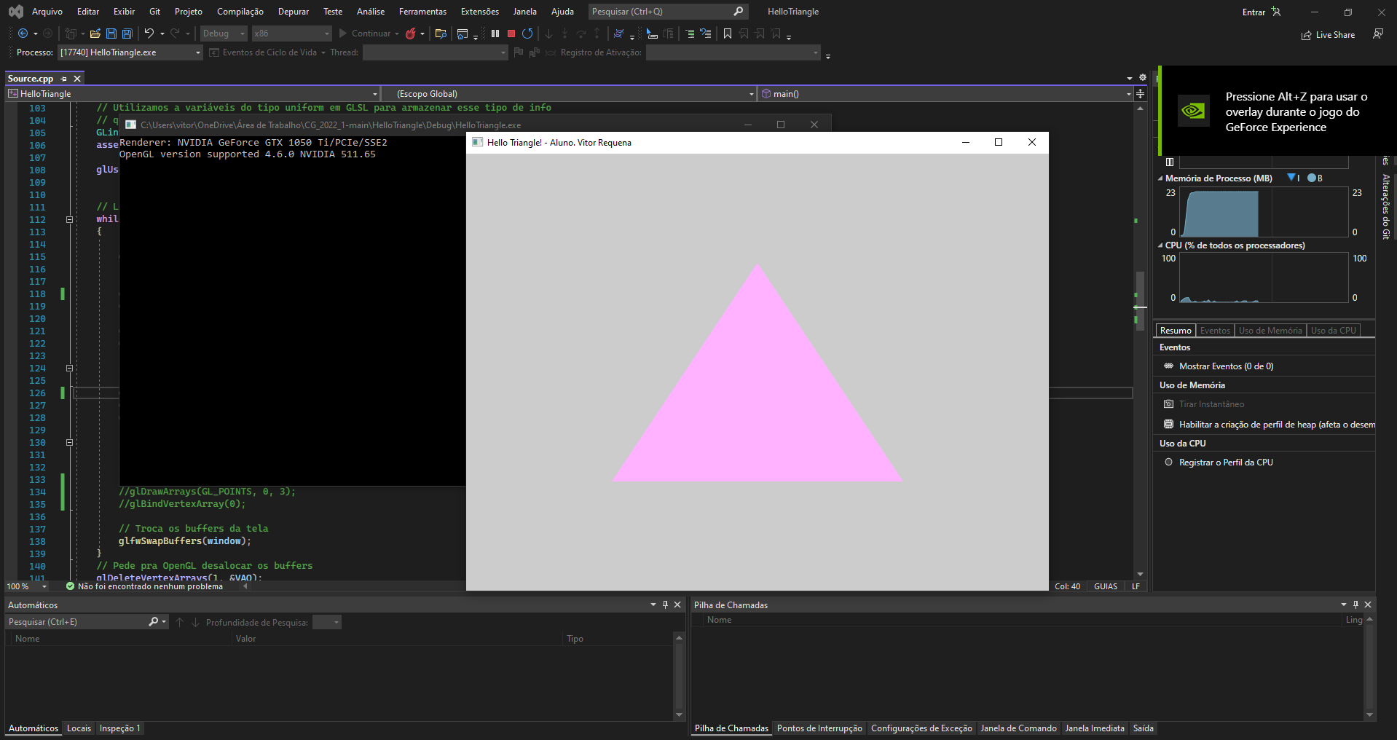Click the Automáticos Pesquisar (Ctrl+E) field

click(x=87, y=622)
